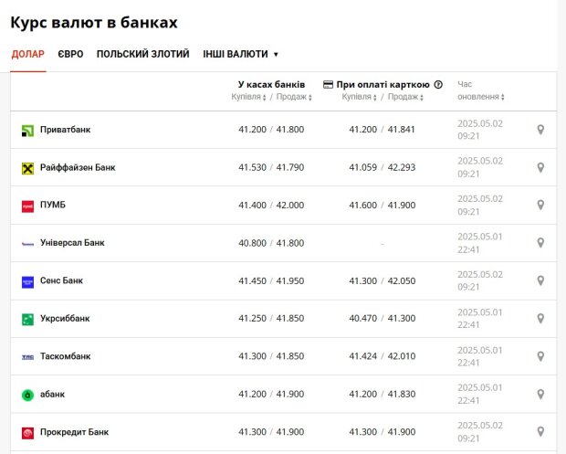The width and height of the screenshot is (566, 454).
Task: Click the Таскомбанк logo icon
Action: pyautogui.click(x=27, y=357)
